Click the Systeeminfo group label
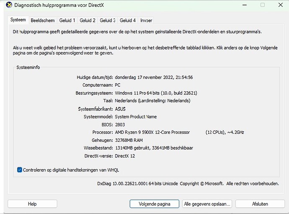 coord(28,68)
